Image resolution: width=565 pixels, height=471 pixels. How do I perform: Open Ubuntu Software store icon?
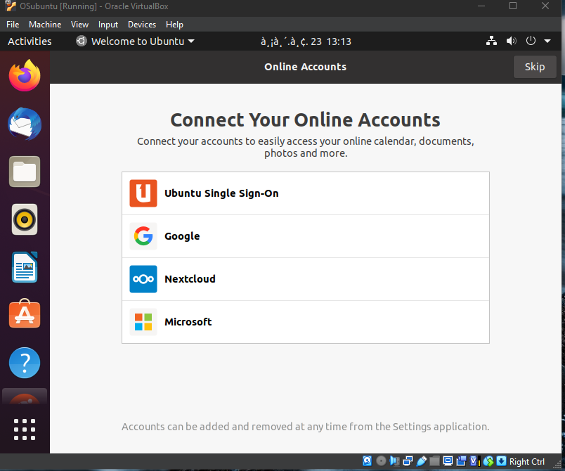[25, 315]
